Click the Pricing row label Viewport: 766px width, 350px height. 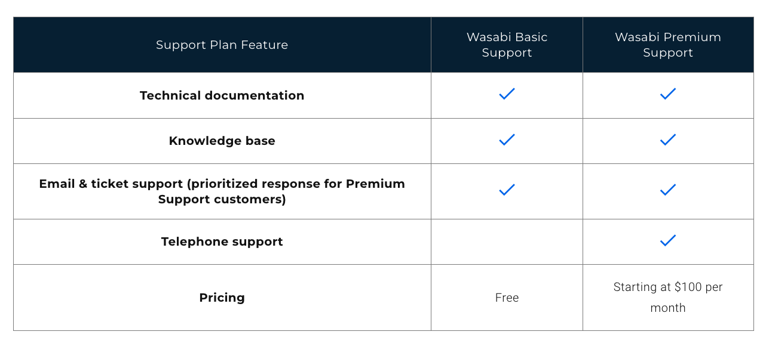(222, 298)
